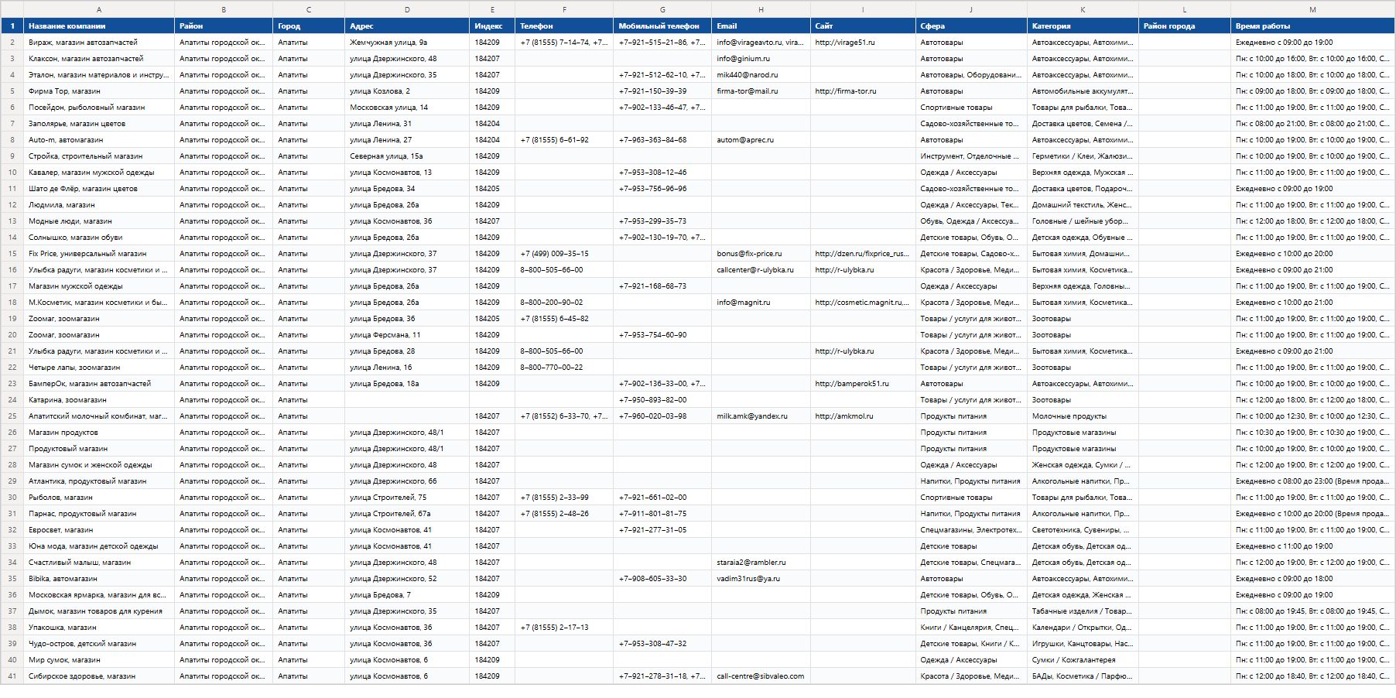1396x698 pixels.
Task: Select the email cell 'call-centre@sibvaleo.com'
Action: coord(761,676)
